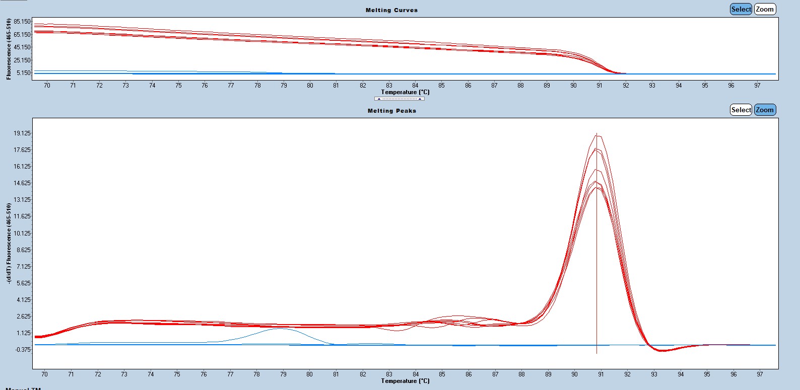Click the top of the tallest red melting peak
Image resolution: width=800 pixels, height=390 pixels.
(598, 135)
